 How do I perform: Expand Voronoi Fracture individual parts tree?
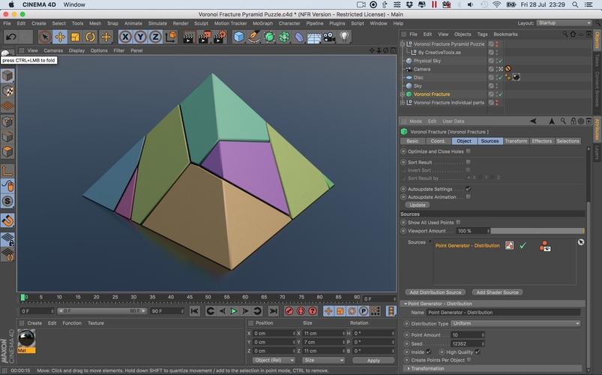(x=403, y=103)
